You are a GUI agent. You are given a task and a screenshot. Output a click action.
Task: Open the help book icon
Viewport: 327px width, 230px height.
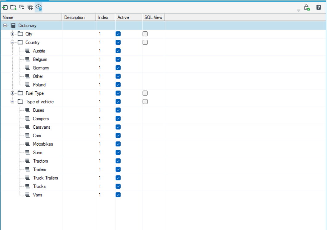[318, 7]
